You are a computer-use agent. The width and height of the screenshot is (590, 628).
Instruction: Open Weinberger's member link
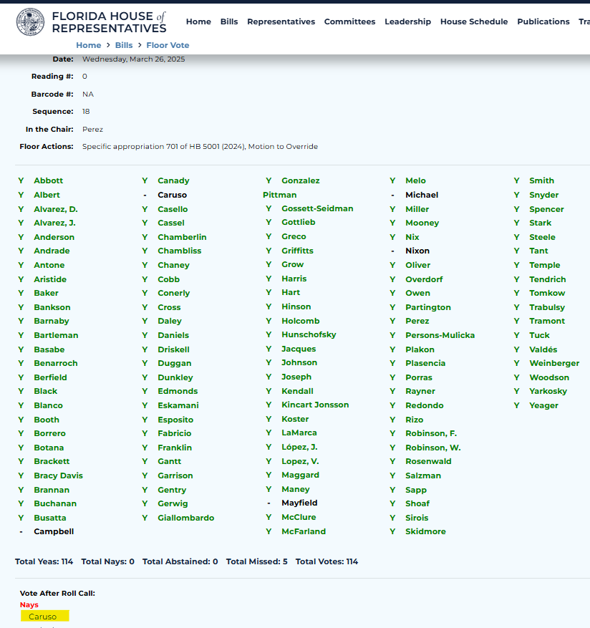[x=554, y=364]
